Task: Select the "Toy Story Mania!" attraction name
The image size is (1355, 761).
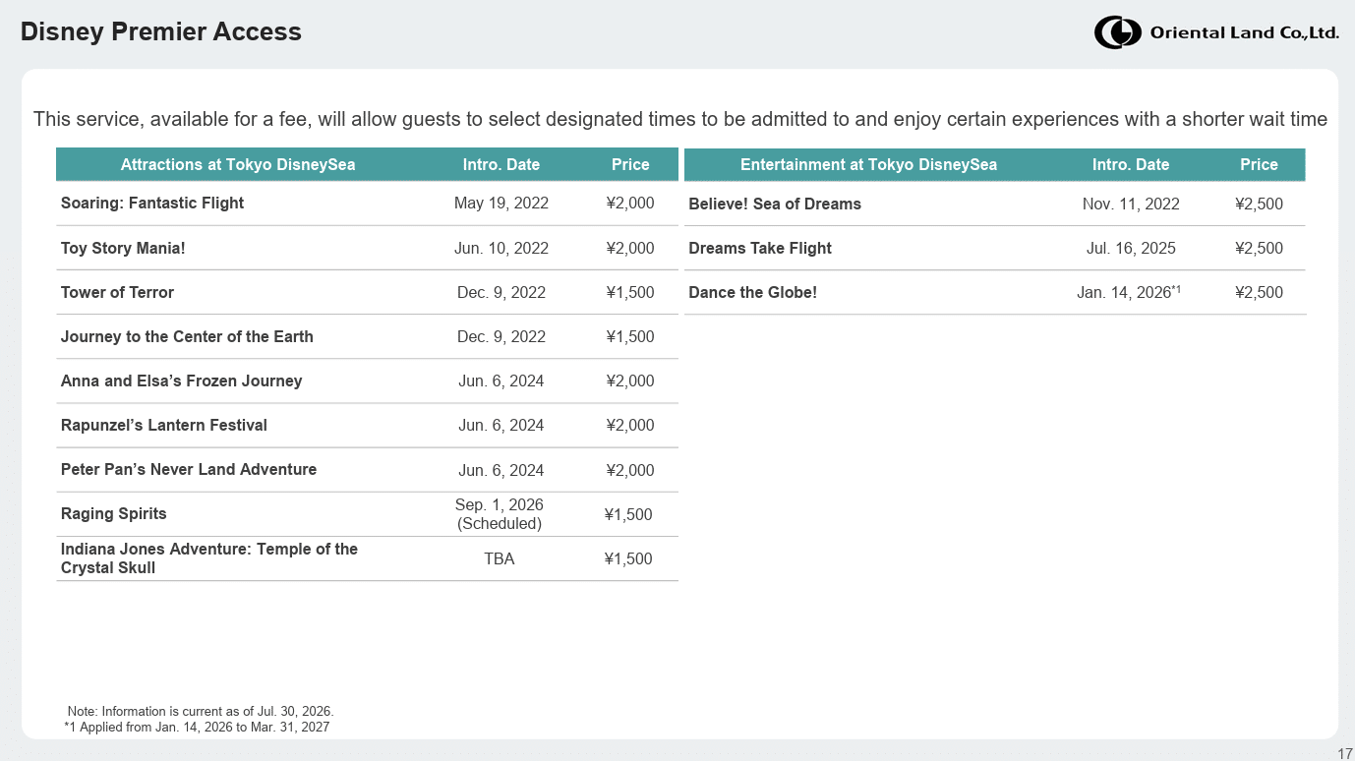Action: tap(123, 248)
